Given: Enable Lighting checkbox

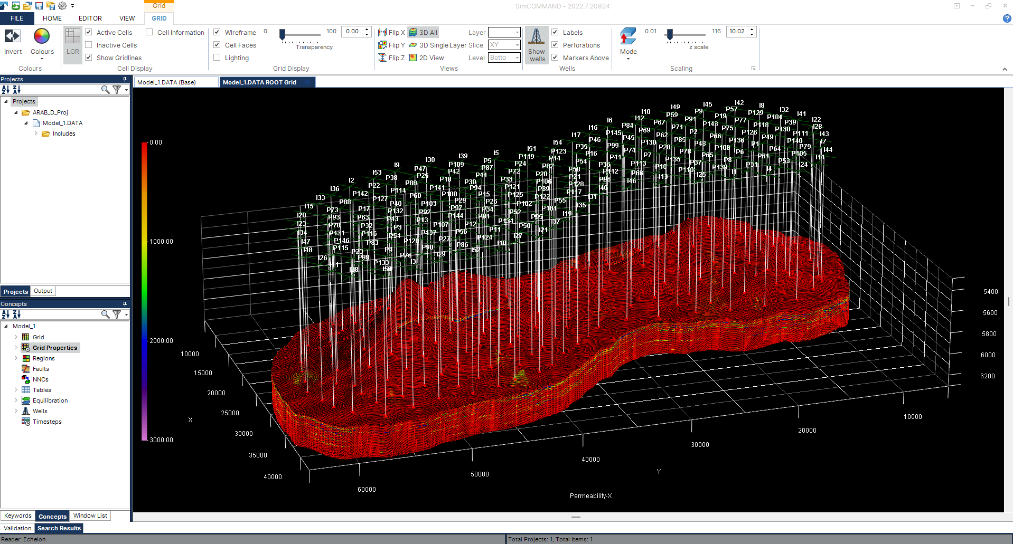Looking at the screenshot, I should (x=217, y=58).
